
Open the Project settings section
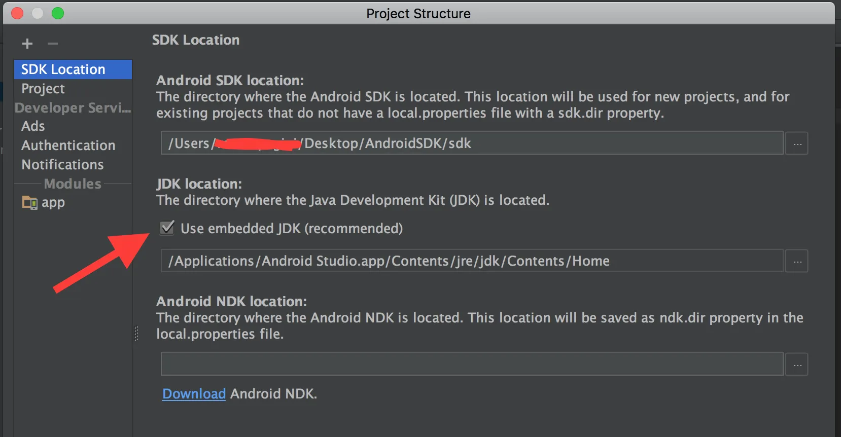tap(43, 89)
